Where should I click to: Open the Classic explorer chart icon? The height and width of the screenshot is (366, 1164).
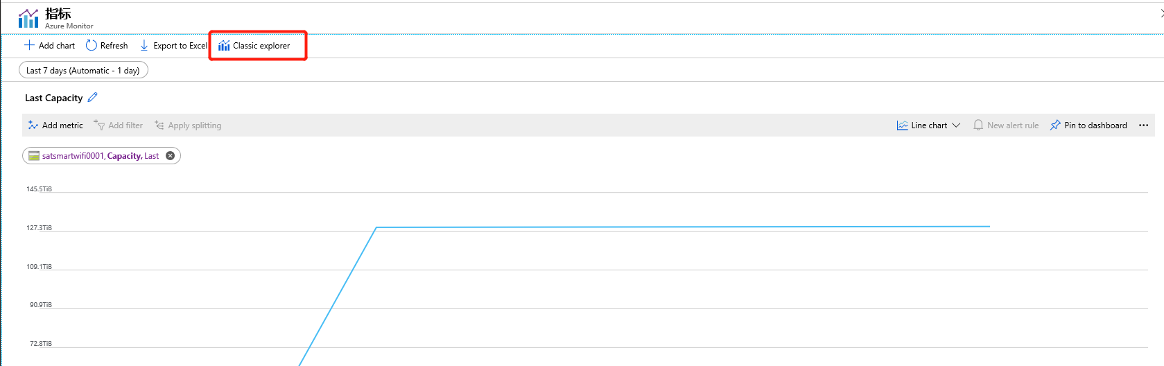(x=224, y=46)
